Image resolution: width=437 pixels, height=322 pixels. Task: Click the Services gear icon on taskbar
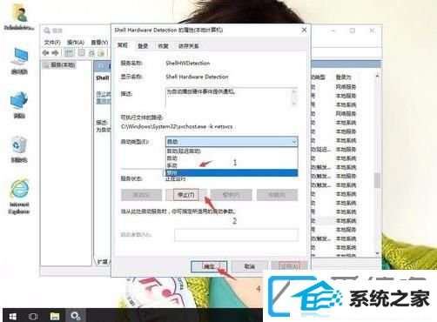pyautogui.click(x=76, y=316)
